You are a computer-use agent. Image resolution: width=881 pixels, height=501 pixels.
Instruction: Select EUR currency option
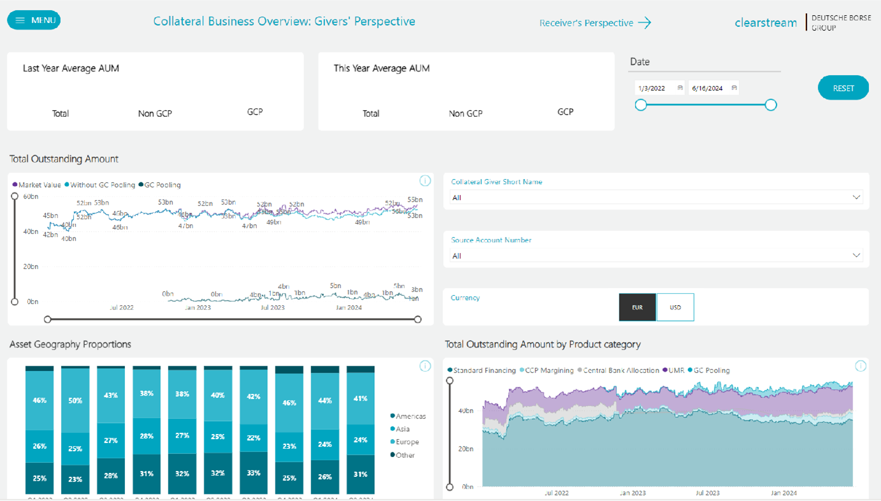637,307
